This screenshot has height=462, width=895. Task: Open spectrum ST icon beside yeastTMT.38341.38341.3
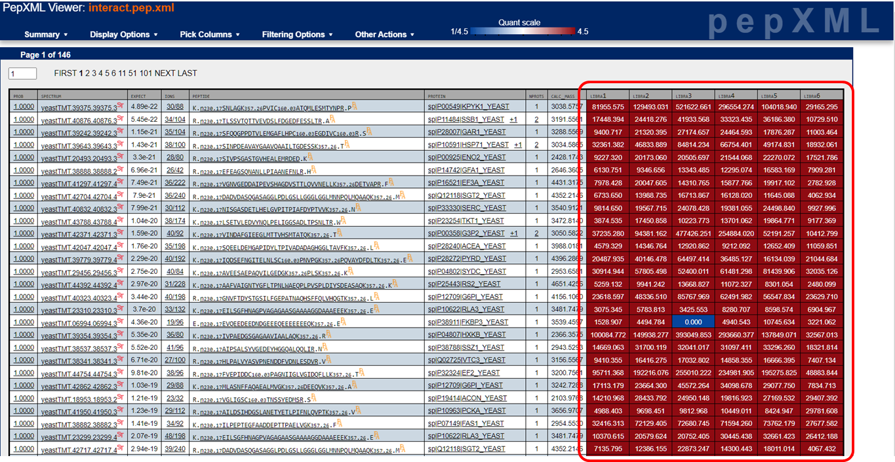click(x=120, y=358)
